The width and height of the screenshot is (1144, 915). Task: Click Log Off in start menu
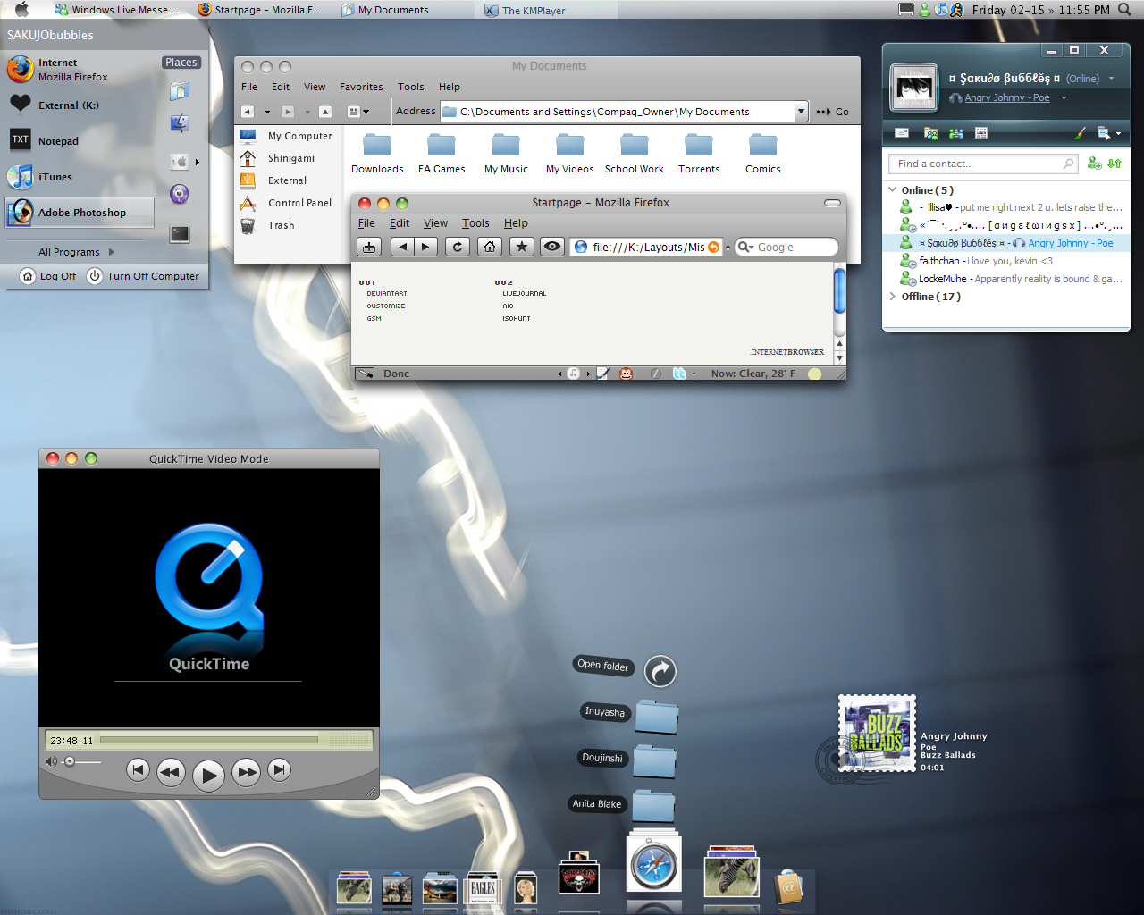(48, 276)
